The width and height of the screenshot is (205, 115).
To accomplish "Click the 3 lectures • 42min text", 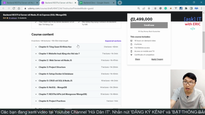I will [x=111, y=47].
